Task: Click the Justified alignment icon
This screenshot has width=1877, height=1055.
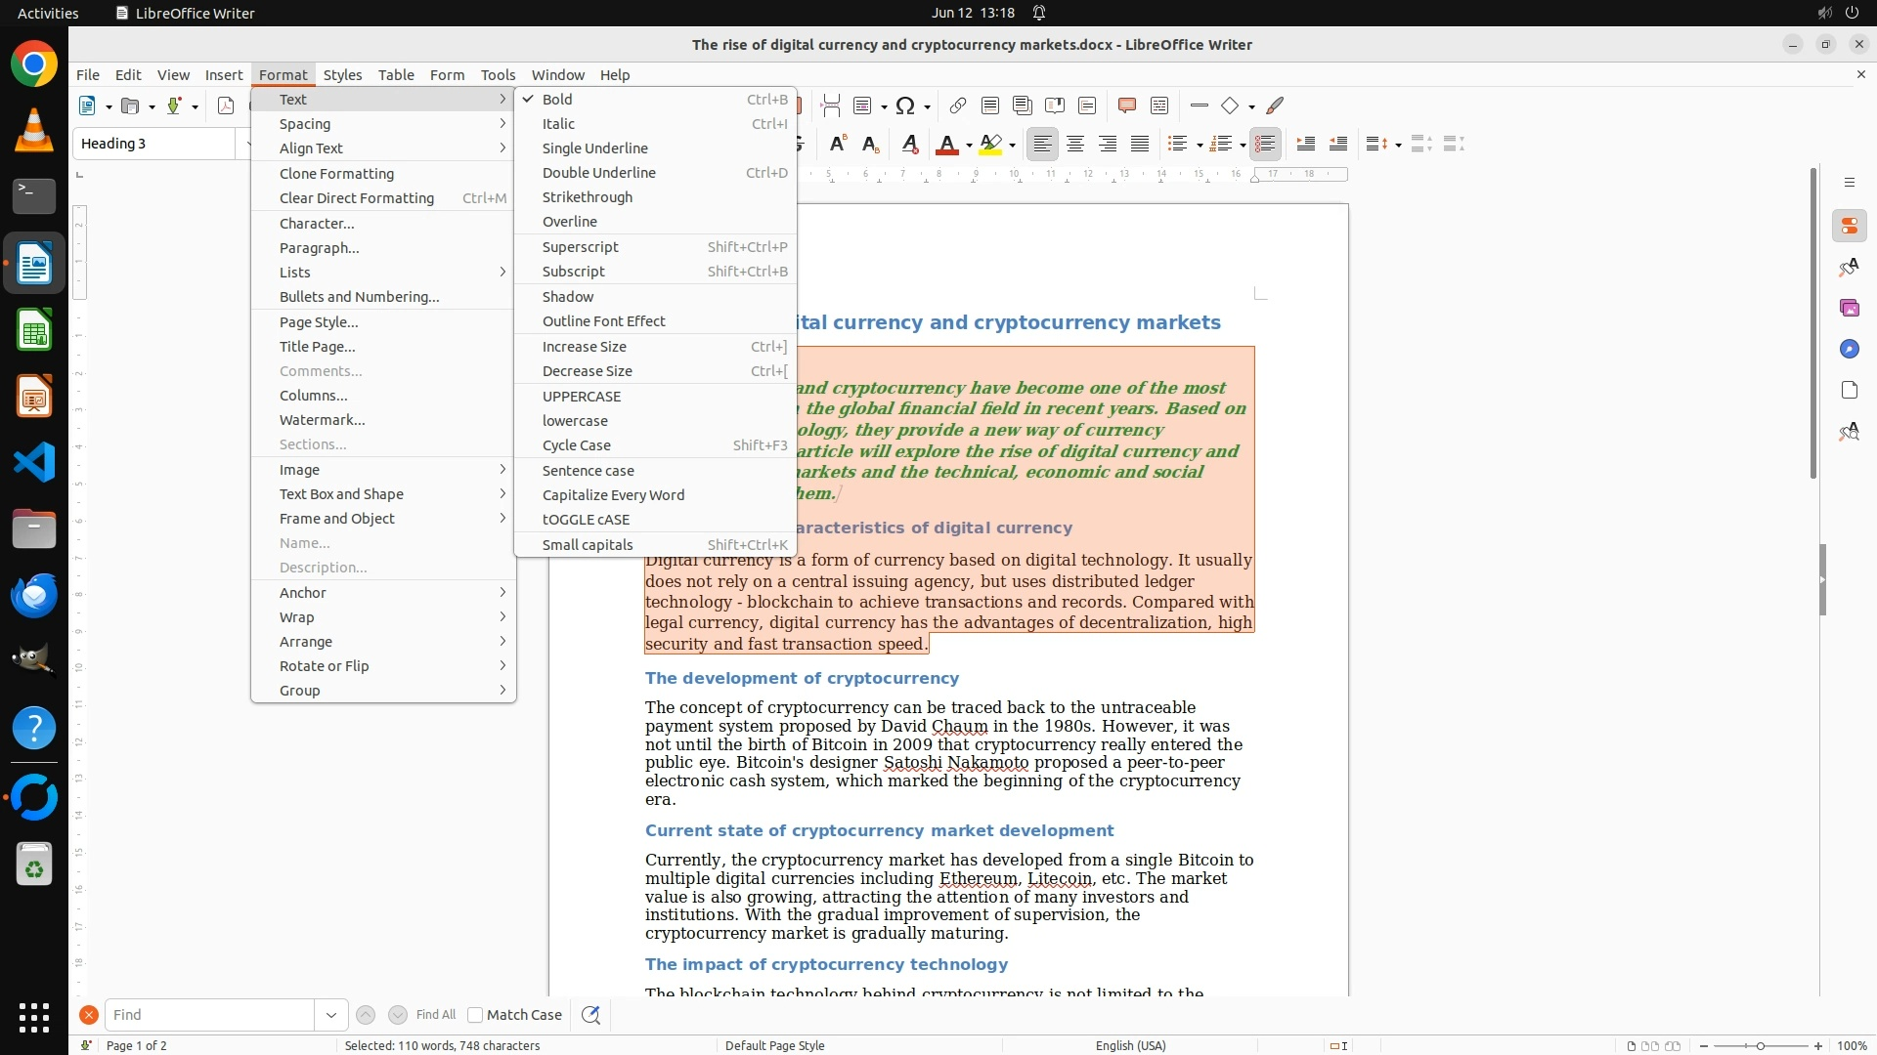Action: [1140, 145]
